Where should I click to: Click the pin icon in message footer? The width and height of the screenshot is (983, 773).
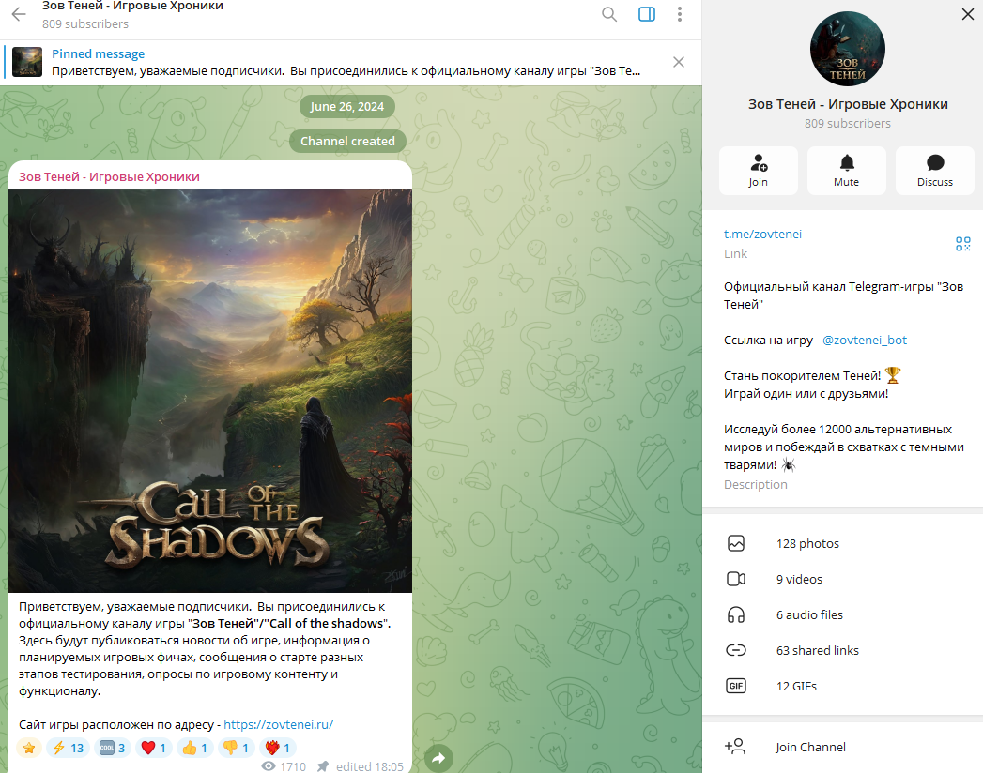click(x=322, y=766)
